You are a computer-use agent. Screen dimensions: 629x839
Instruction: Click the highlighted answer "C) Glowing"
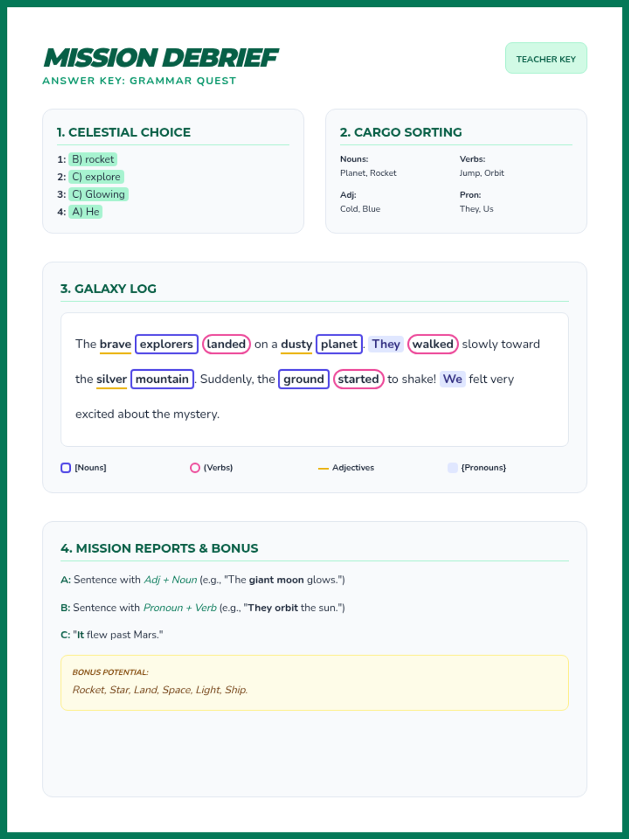point(99,195)
